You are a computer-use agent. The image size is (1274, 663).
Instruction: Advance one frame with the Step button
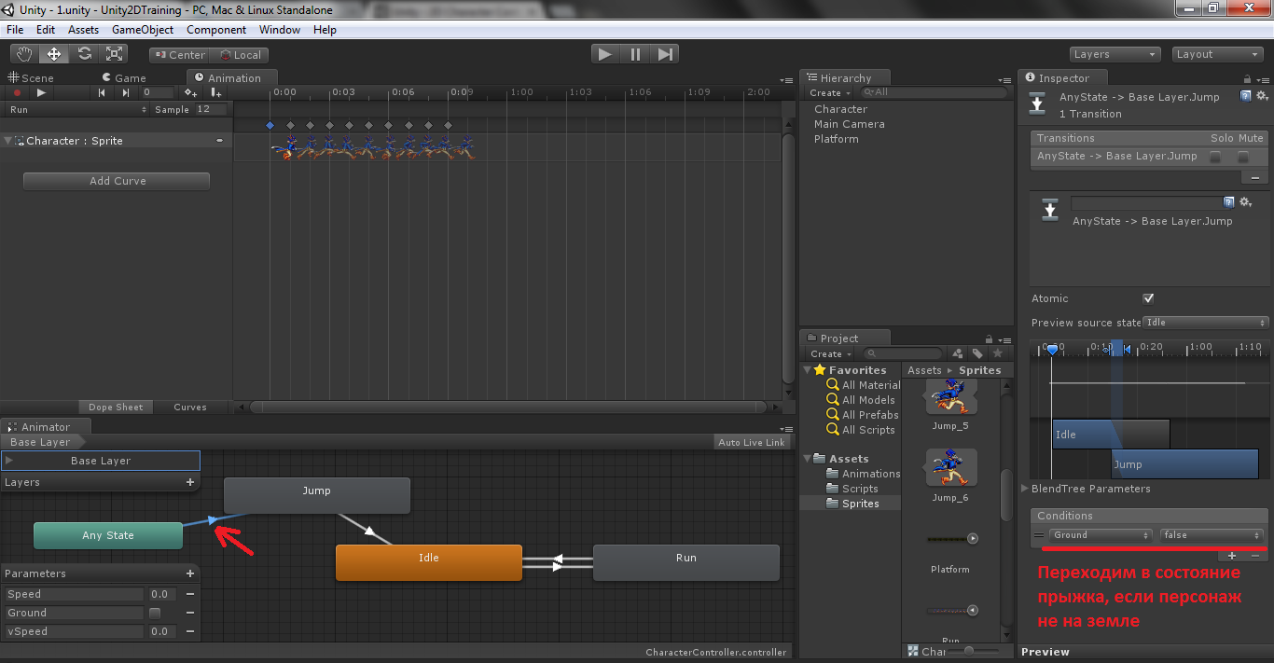pyautogui.click(x=665, y=54)
